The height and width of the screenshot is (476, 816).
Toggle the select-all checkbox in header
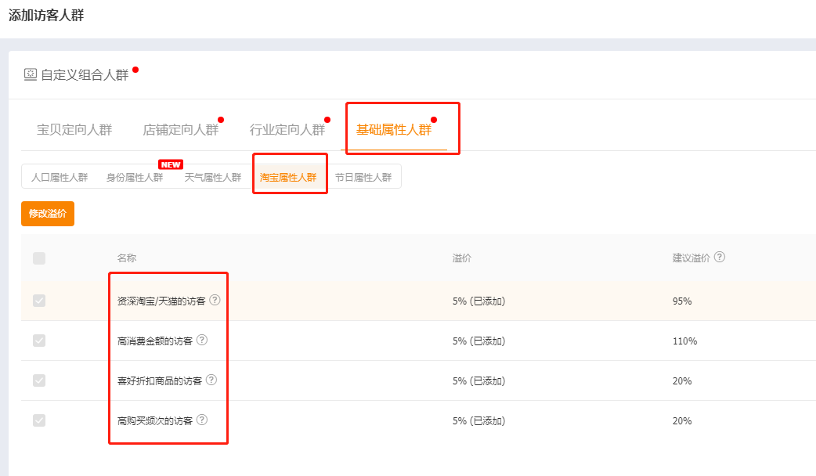pyautogui.click(x=39, y=258)
